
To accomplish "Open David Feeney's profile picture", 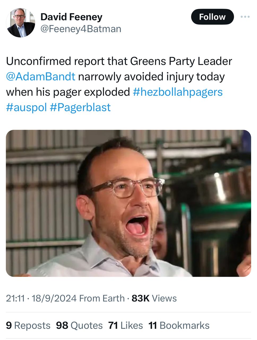I will [21, 23].
